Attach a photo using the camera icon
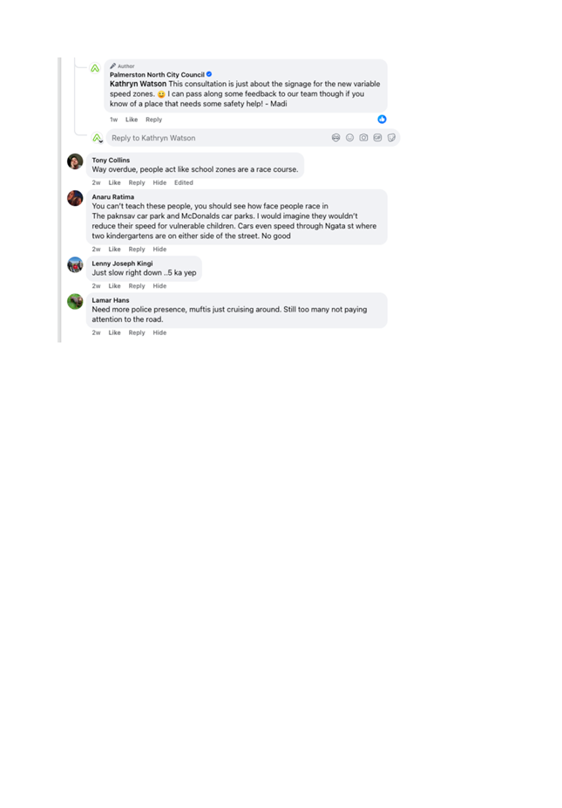This screenshot has height=808, width=562. (x=363, y=138)
